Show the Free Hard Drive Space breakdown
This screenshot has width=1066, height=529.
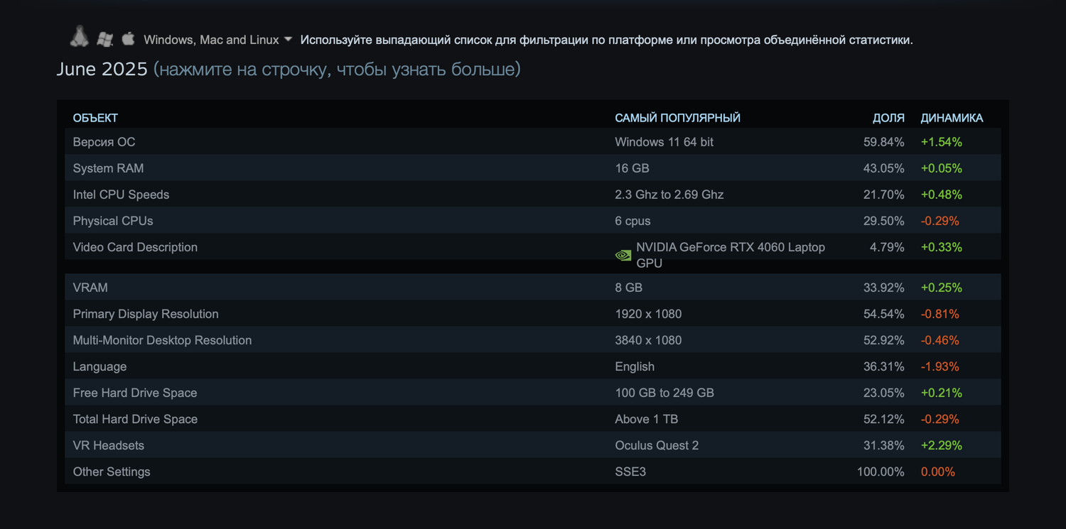pyautogui.click(x=135, y=393)
